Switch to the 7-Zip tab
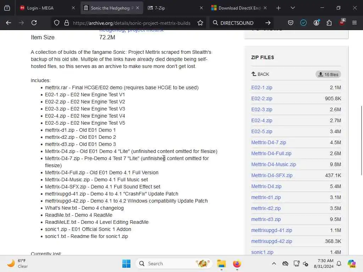This screenshot has height=272, width=363. tap(175, 8)
